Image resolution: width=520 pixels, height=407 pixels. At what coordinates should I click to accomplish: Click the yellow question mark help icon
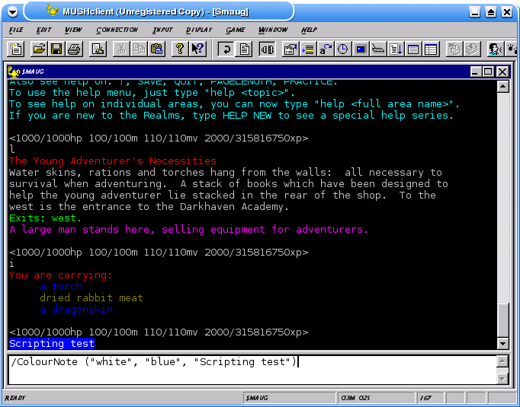pos(180,49)
